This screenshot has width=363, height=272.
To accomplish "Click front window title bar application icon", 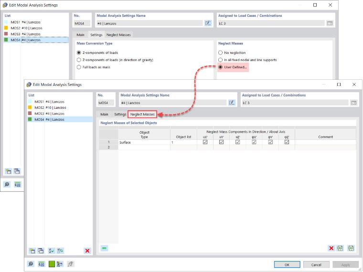I will click(29, 84).
